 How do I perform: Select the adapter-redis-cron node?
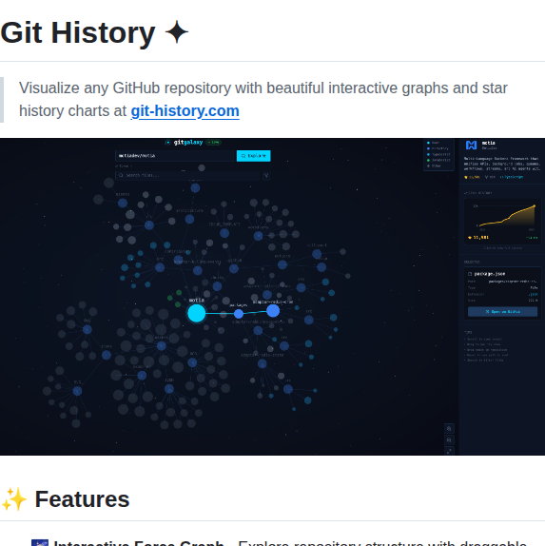click(x=273, y=311)
